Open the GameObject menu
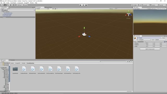Image resolution: width=167 pixels, height=94 pixels. pos(13,3)
